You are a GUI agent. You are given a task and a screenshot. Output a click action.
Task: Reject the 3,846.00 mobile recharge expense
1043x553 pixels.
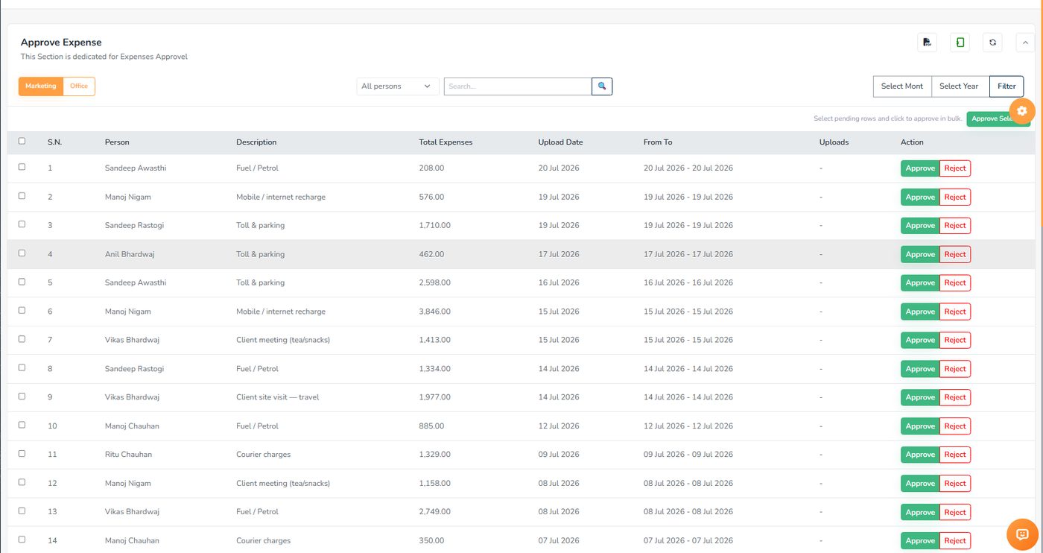coord(955,312)
